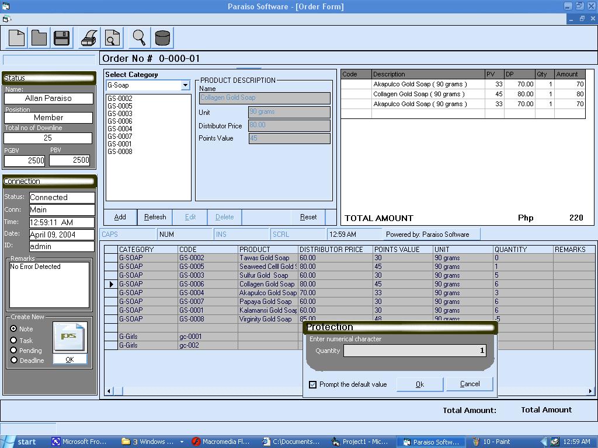Click the Reset button
Image resolution: width=598 pixels, height=448 pixels.
[308, 217]
